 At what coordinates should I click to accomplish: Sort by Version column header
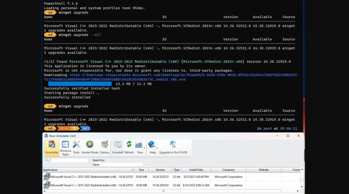pyautogui.click(x=160, y=170)
